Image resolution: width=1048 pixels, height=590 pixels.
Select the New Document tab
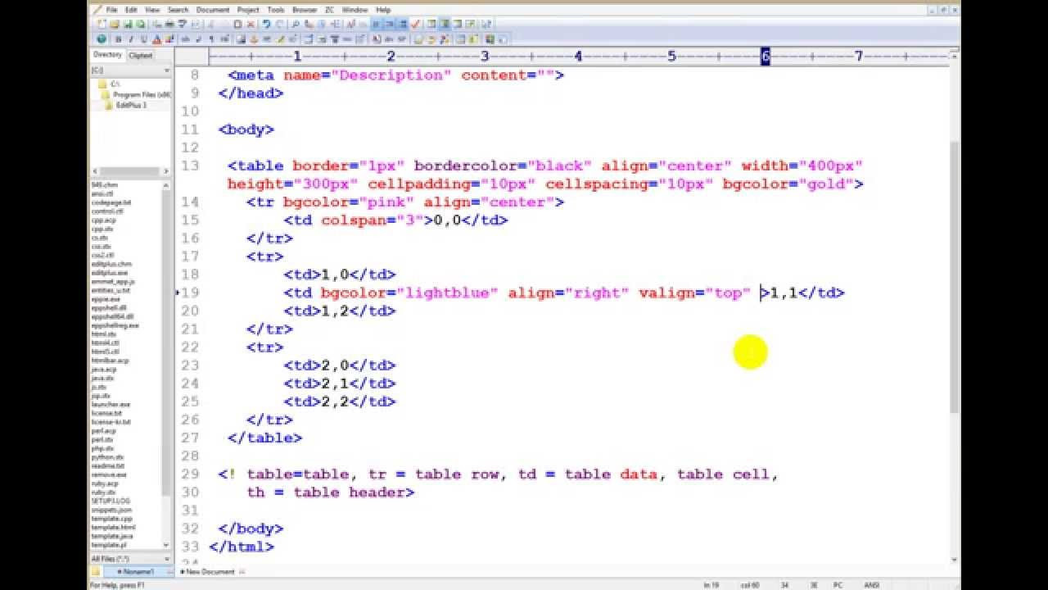[x=211, y=571]
